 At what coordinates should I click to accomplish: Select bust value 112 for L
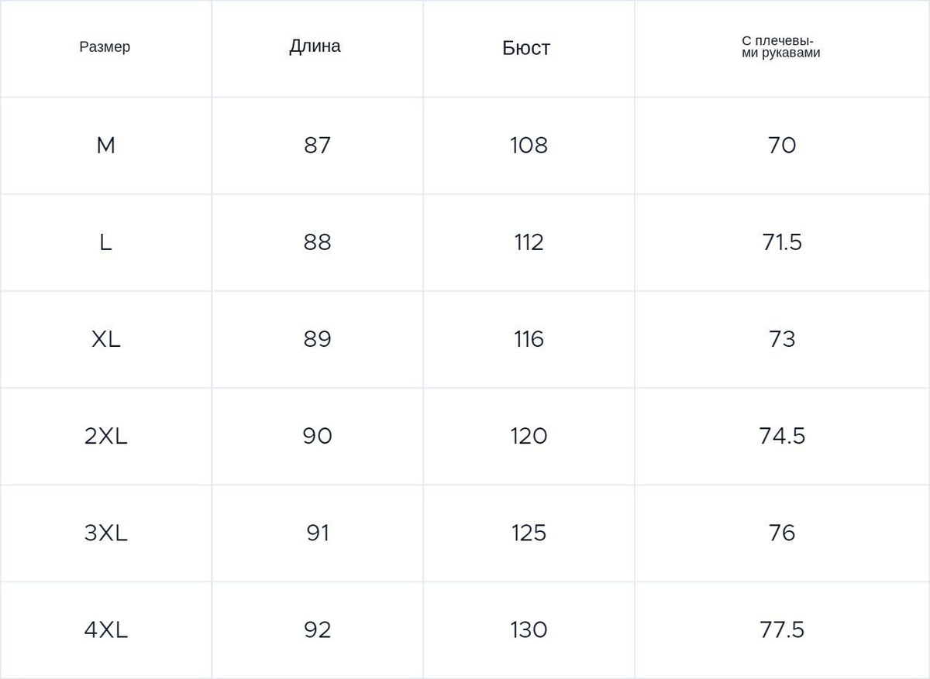coord(529,242)
